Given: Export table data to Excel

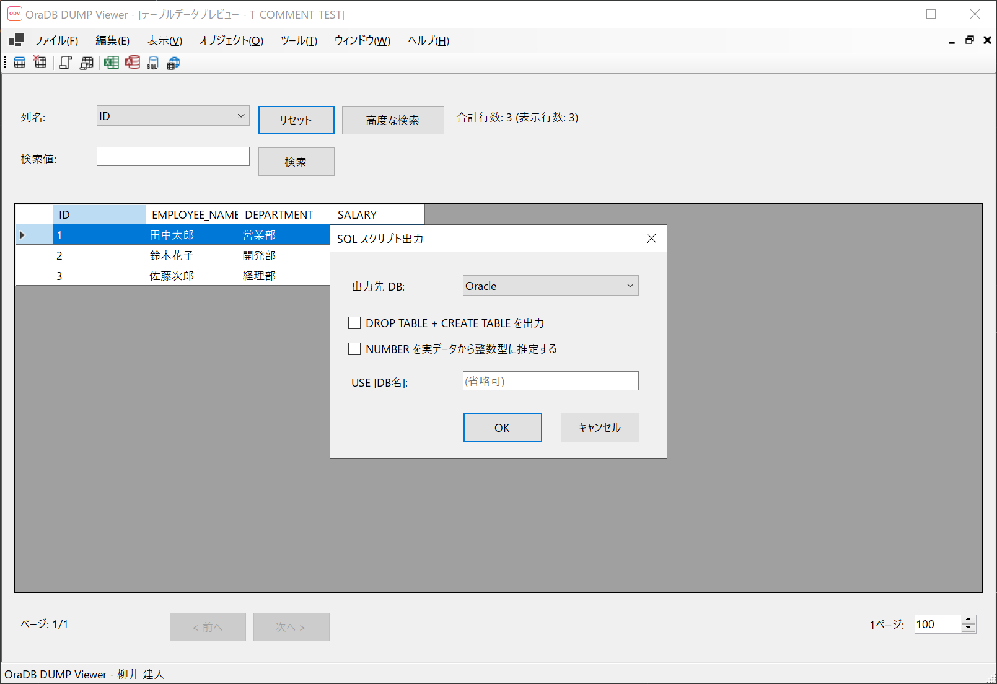Looking at the screenshot, I should pos(112,62).
